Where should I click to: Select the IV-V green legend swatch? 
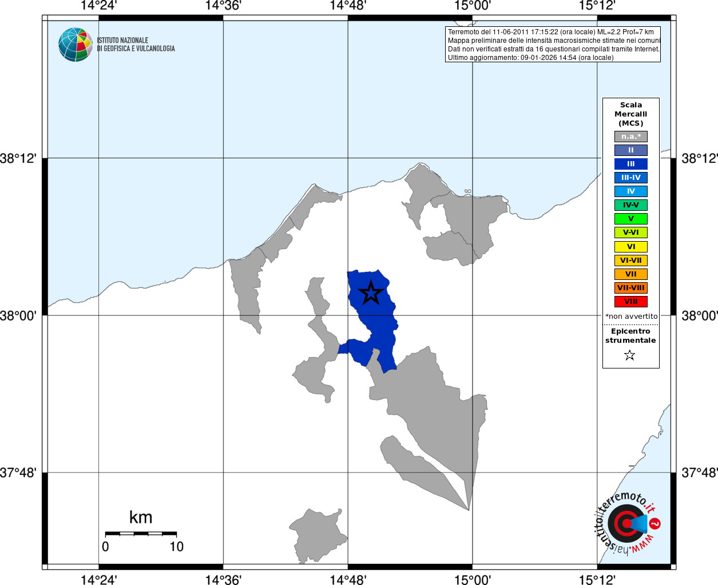point(631,205)
